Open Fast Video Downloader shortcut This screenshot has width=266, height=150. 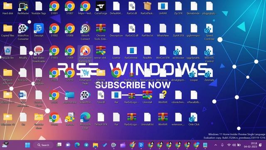(x=39, y=54)
